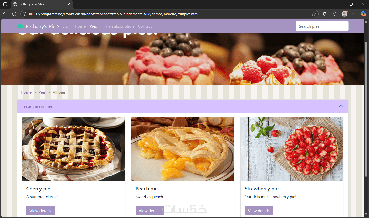The height and width of the screenshot is (218, 369).
Task: Reload the page with refresh icon
Action: (14, 14)
